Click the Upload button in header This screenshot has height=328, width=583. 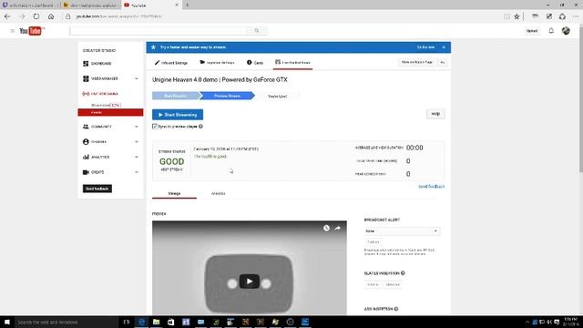532,31
